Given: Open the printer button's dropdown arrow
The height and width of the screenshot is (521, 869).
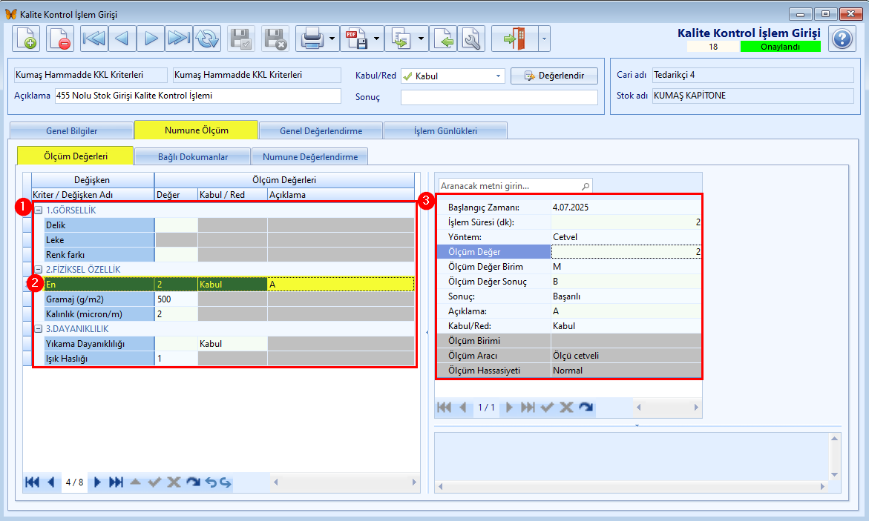Looking at the screenshot, I should [x=332, y=39].
